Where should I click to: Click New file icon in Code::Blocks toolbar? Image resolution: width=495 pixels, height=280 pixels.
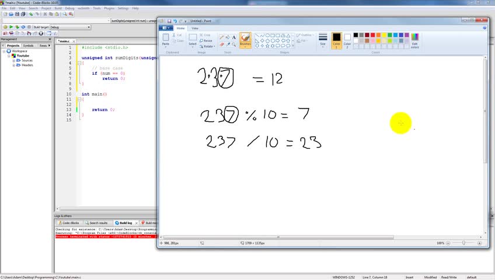(5, 14)
